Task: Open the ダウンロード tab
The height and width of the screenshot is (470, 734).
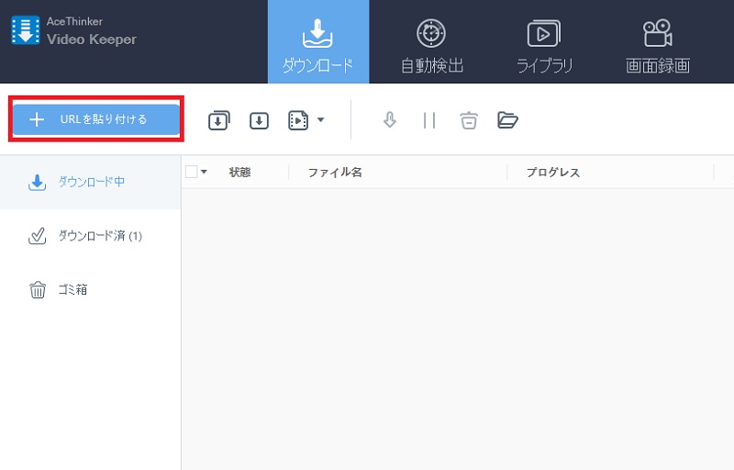Action: (x=318, y=41)
